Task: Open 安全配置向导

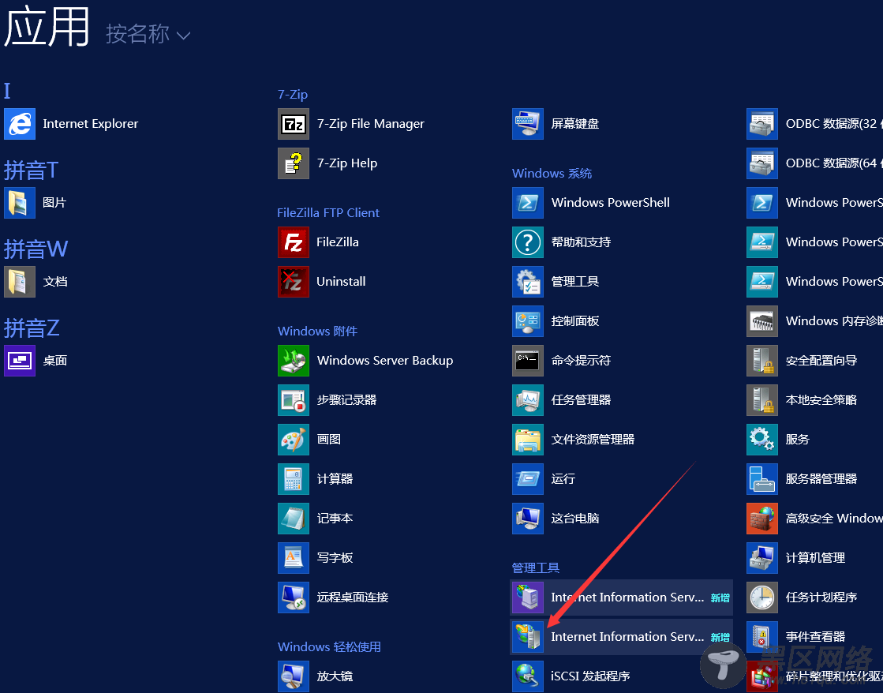Action: pos(803,361)
